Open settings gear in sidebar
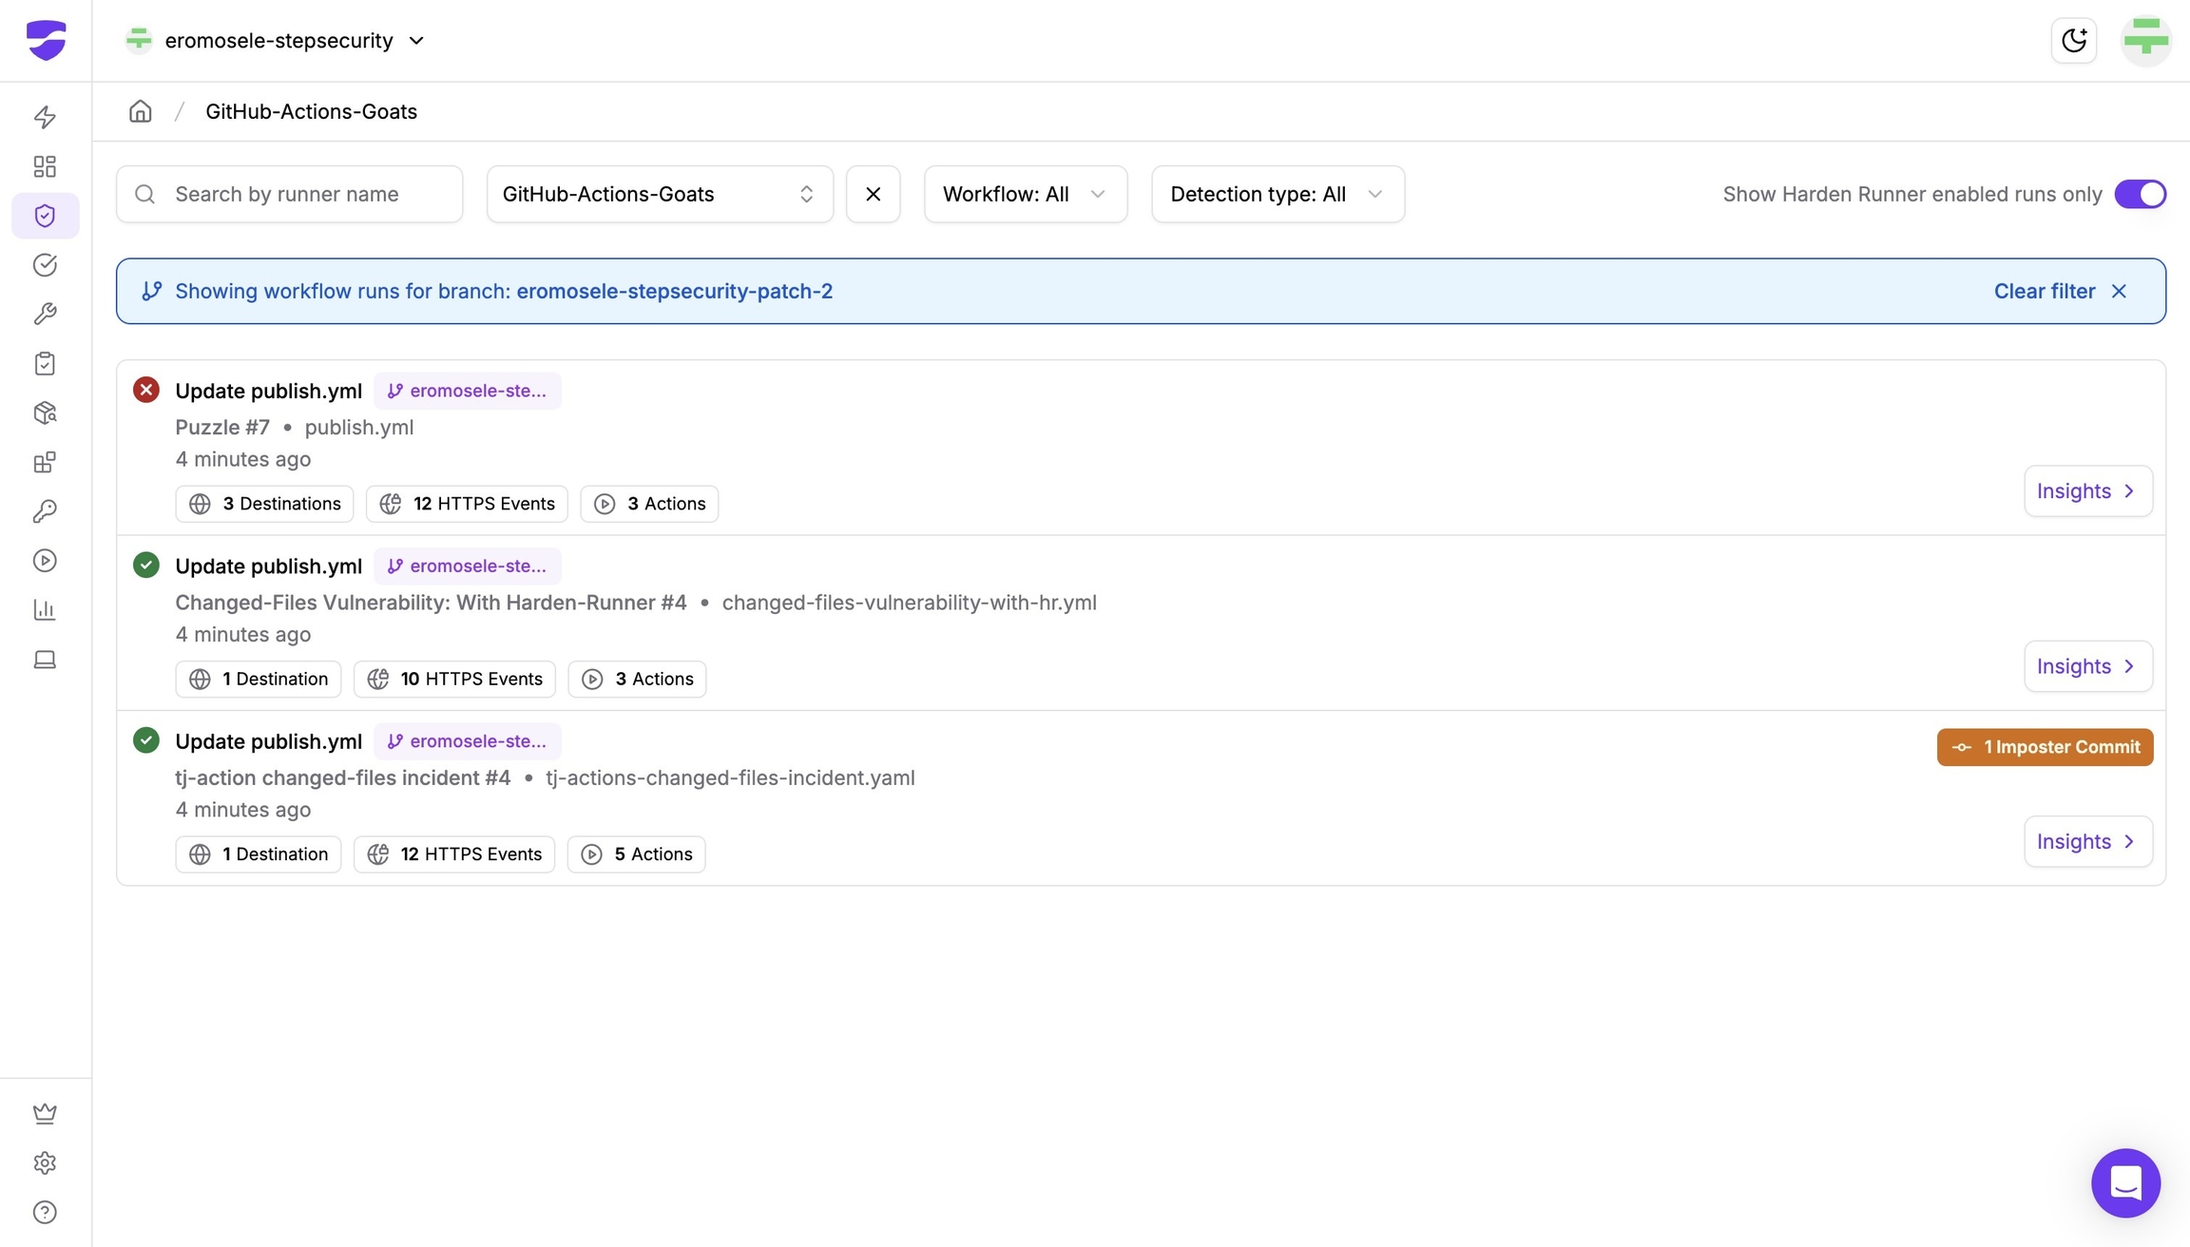This screenshot has width=2190, height=1247. tap(45, 1163)
